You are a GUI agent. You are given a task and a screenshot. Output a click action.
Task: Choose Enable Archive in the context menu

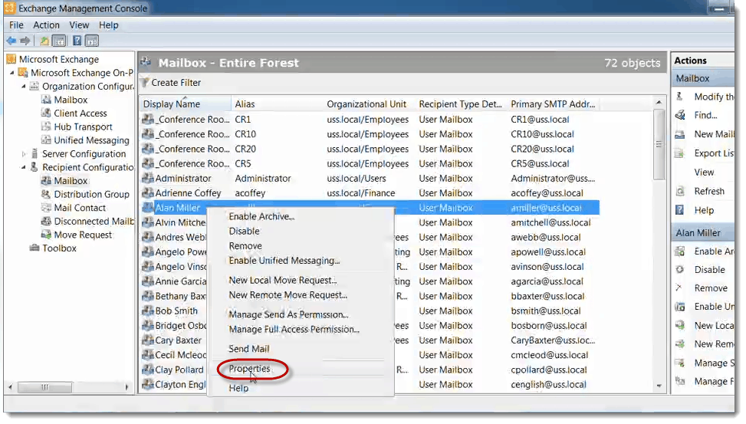tap(261, 216)
